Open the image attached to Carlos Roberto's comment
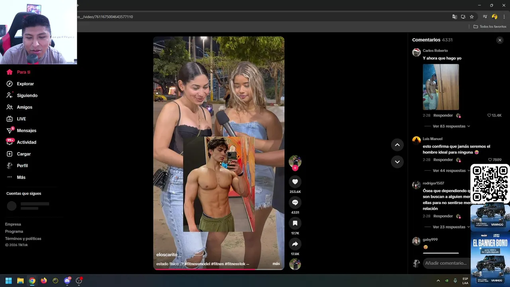This screenshot has width=510, height=287. tap(441, 87)
